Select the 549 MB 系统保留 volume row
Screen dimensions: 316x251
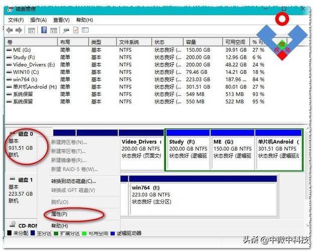click(135, 94)
